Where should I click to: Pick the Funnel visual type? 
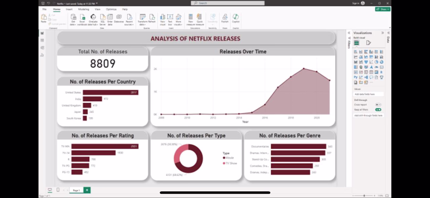click(366, 62)
